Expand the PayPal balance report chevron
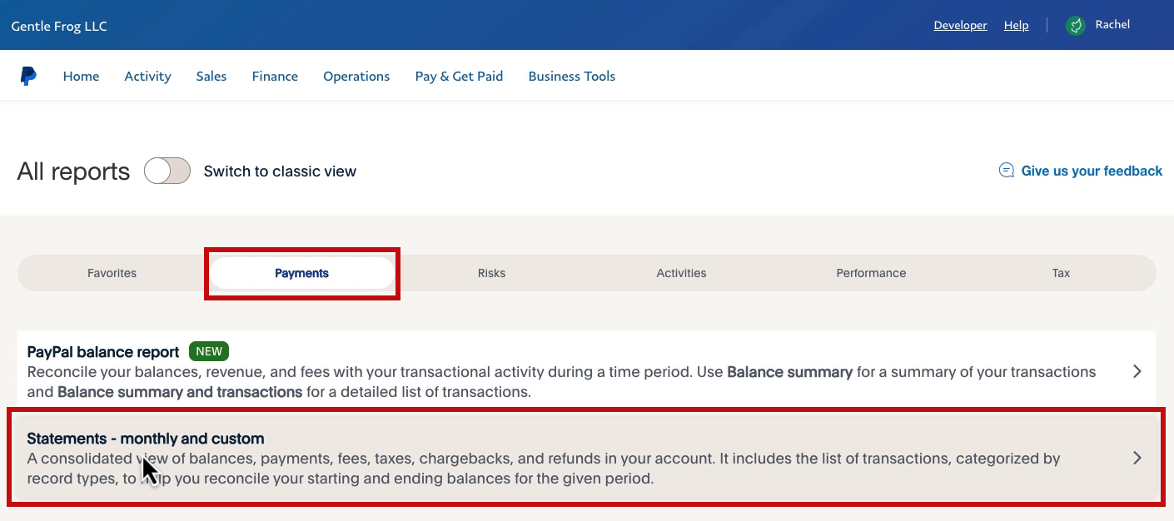1174x521 pixels. [1137, 372]
